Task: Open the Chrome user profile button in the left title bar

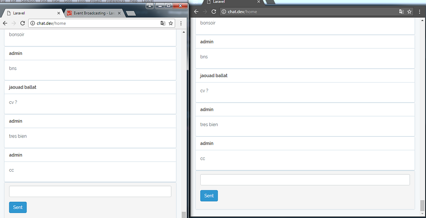Action: point(150,5)
